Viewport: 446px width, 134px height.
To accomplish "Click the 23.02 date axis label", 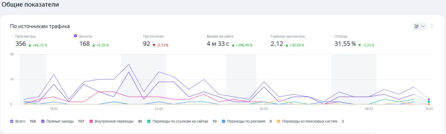I will point(159,109).
